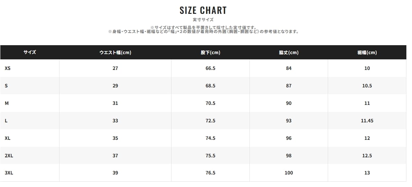Select the XS size row label
The image size is (412, 187).
pyautogui.click(x=8, y=68)
